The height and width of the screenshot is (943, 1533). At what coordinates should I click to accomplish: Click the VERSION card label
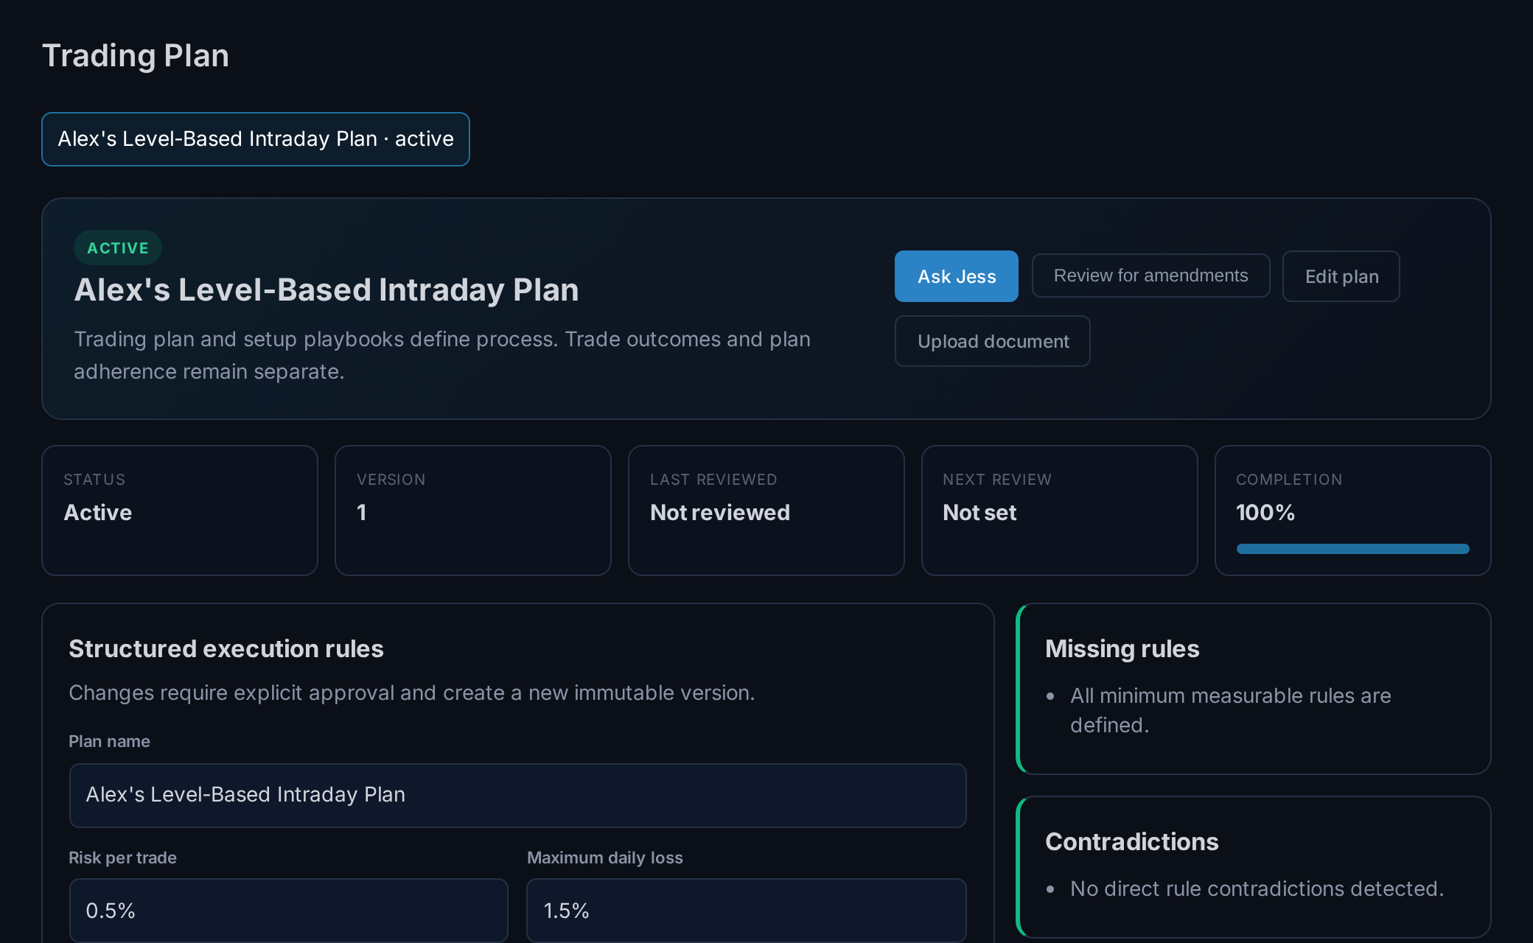pyautogui.click(x=391, y=480)
